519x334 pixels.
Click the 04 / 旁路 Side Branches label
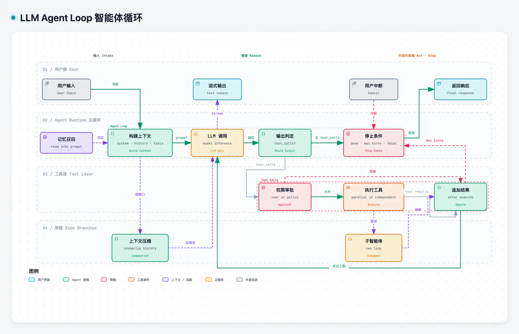(x=70, y=228)
